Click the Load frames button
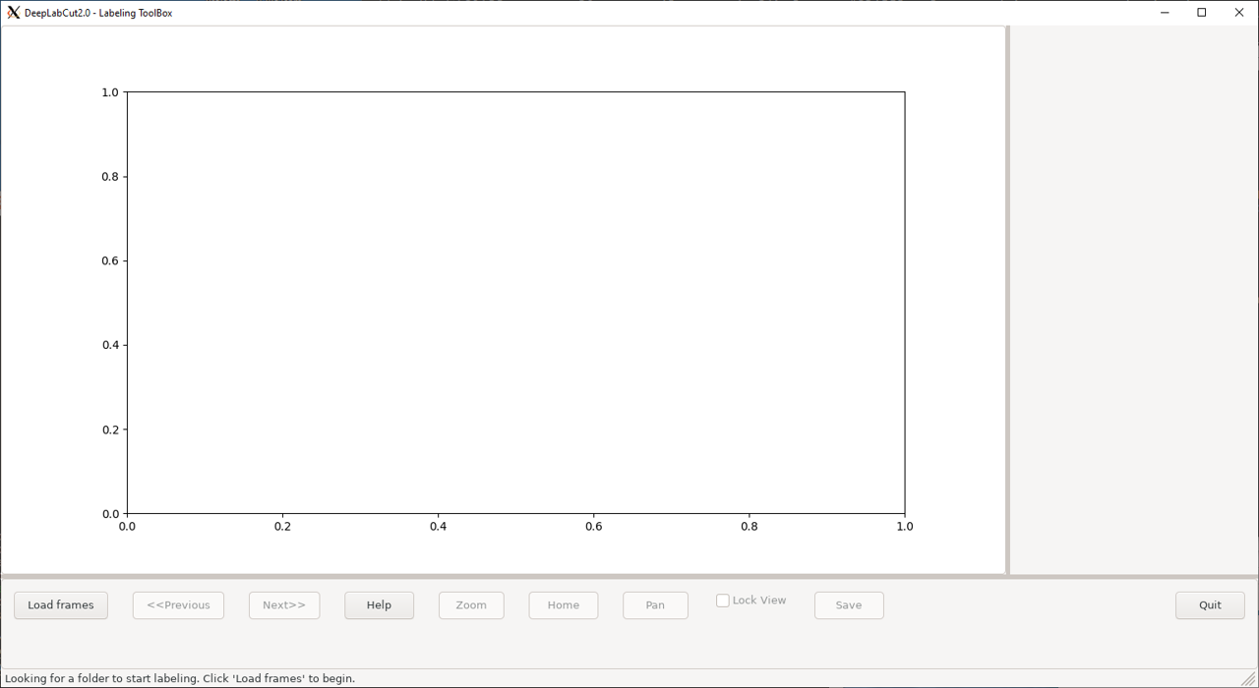 point(61,605)
